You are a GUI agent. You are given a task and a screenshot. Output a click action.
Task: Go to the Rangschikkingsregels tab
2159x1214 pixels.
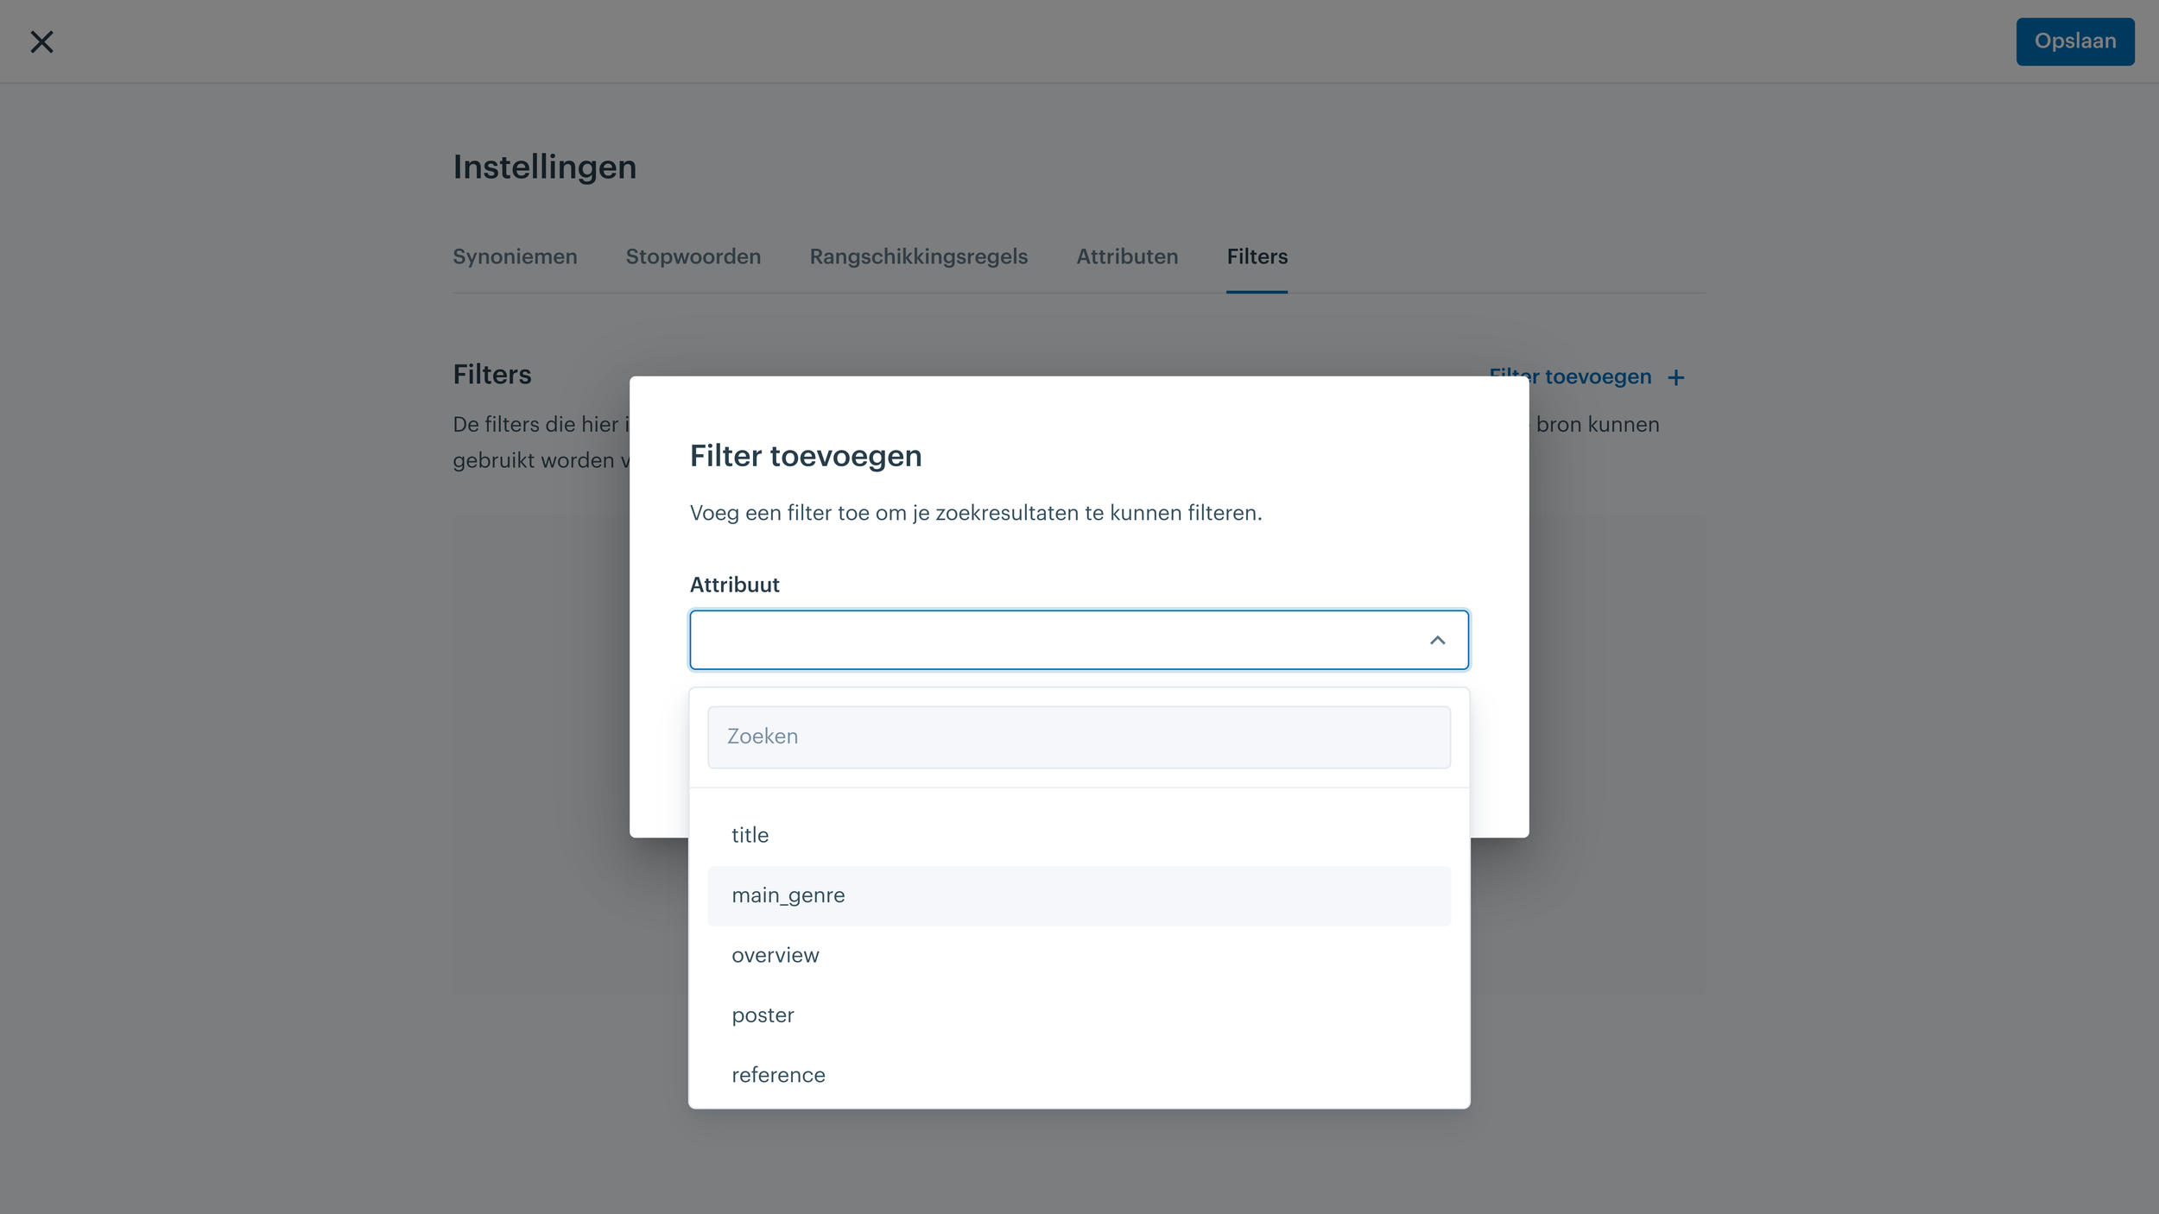[x=918, y=256]
